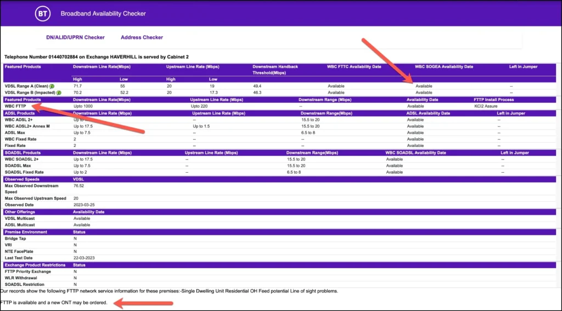Click the VDSL Range B (Impacted) row label
Screen dimensions: 562x311
tap(30, 93)
